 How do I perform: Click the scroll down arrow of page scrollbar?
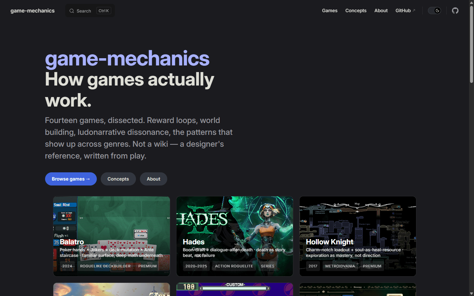point(471,293)
